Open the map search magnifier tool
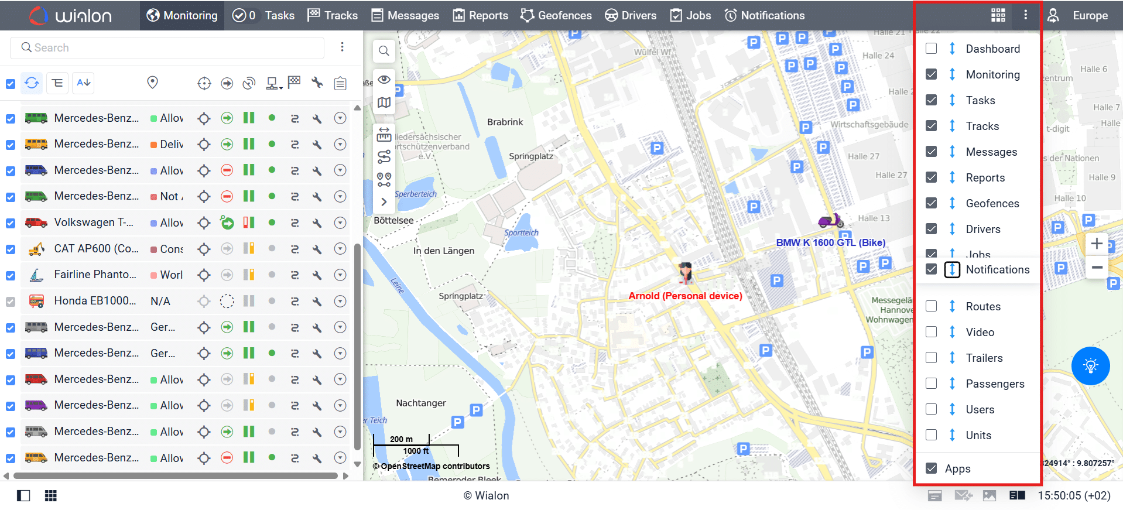Screen dimensions: 1123x510 pyautogui.click(x=384, y=51)
